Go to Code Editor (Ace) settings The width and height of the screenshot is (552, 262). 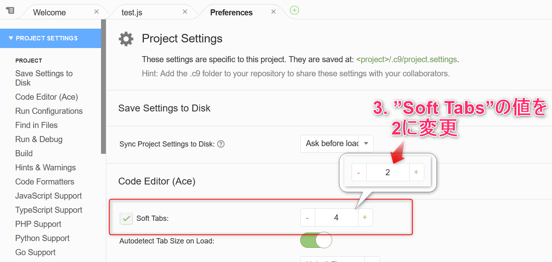point(46,97)
